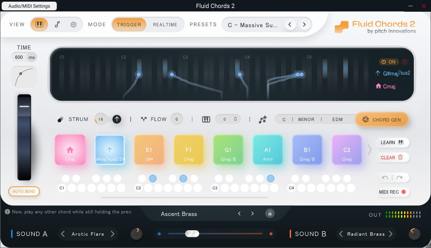Screen dimensions: 431x248
Task: Click the keyboard horizontal scrollbar
Action: [x=185, y=197]
